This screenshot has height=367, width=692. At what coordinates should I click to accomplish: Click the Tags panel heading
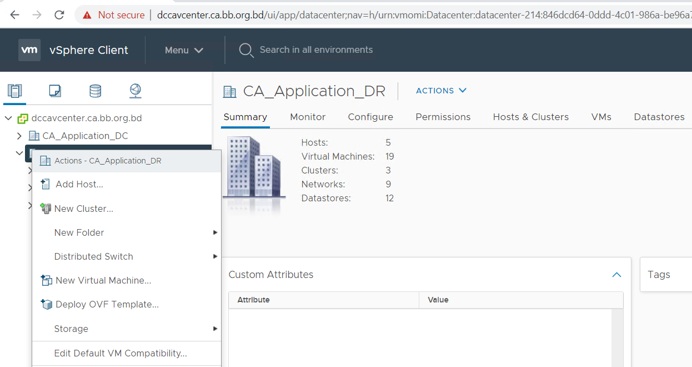[x=659, y=275]
